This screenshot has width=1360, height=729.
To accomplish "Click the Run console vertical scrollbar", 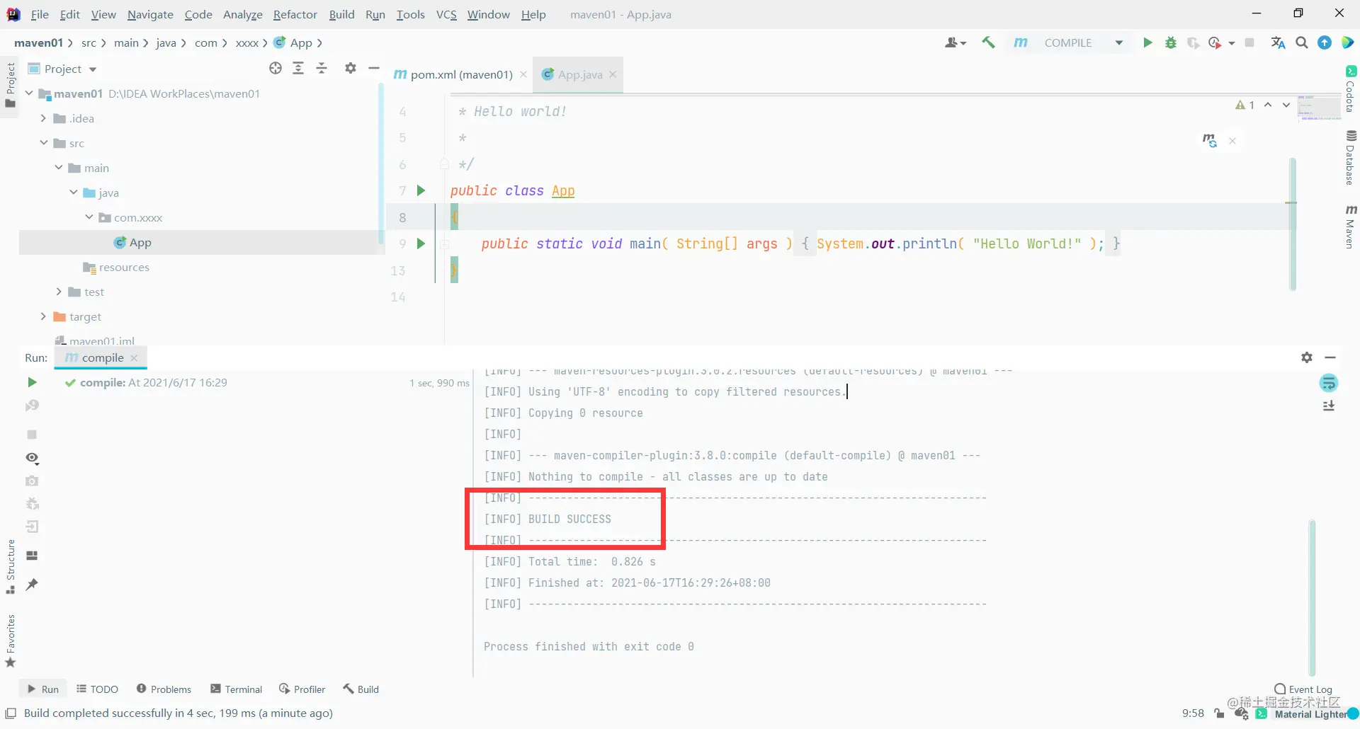I will tap(1312, 598).
